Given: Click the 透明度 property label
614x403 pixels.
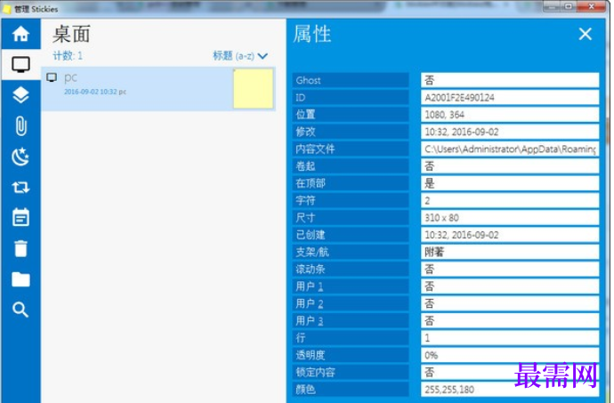Looking at the screenshot, I should pyautogui.click(x=351, y=355).
